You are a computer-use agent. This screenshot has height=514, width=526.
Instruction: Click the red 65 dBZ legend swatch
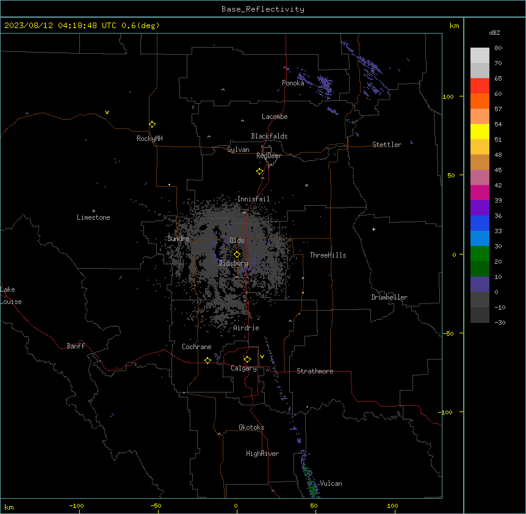tap(480, 86)
